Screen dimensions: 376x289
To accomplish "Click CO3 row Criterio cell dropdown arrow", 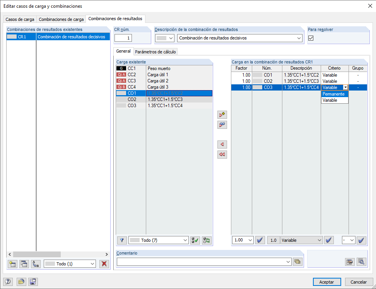I will [x=345, y=87].
